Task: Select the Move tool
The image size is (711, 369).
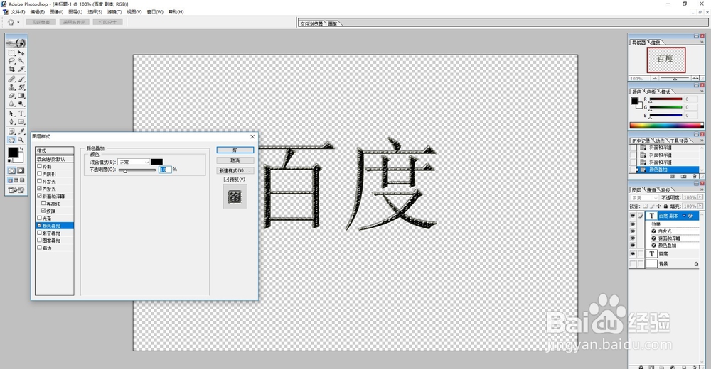Action: tap(21, 53)
